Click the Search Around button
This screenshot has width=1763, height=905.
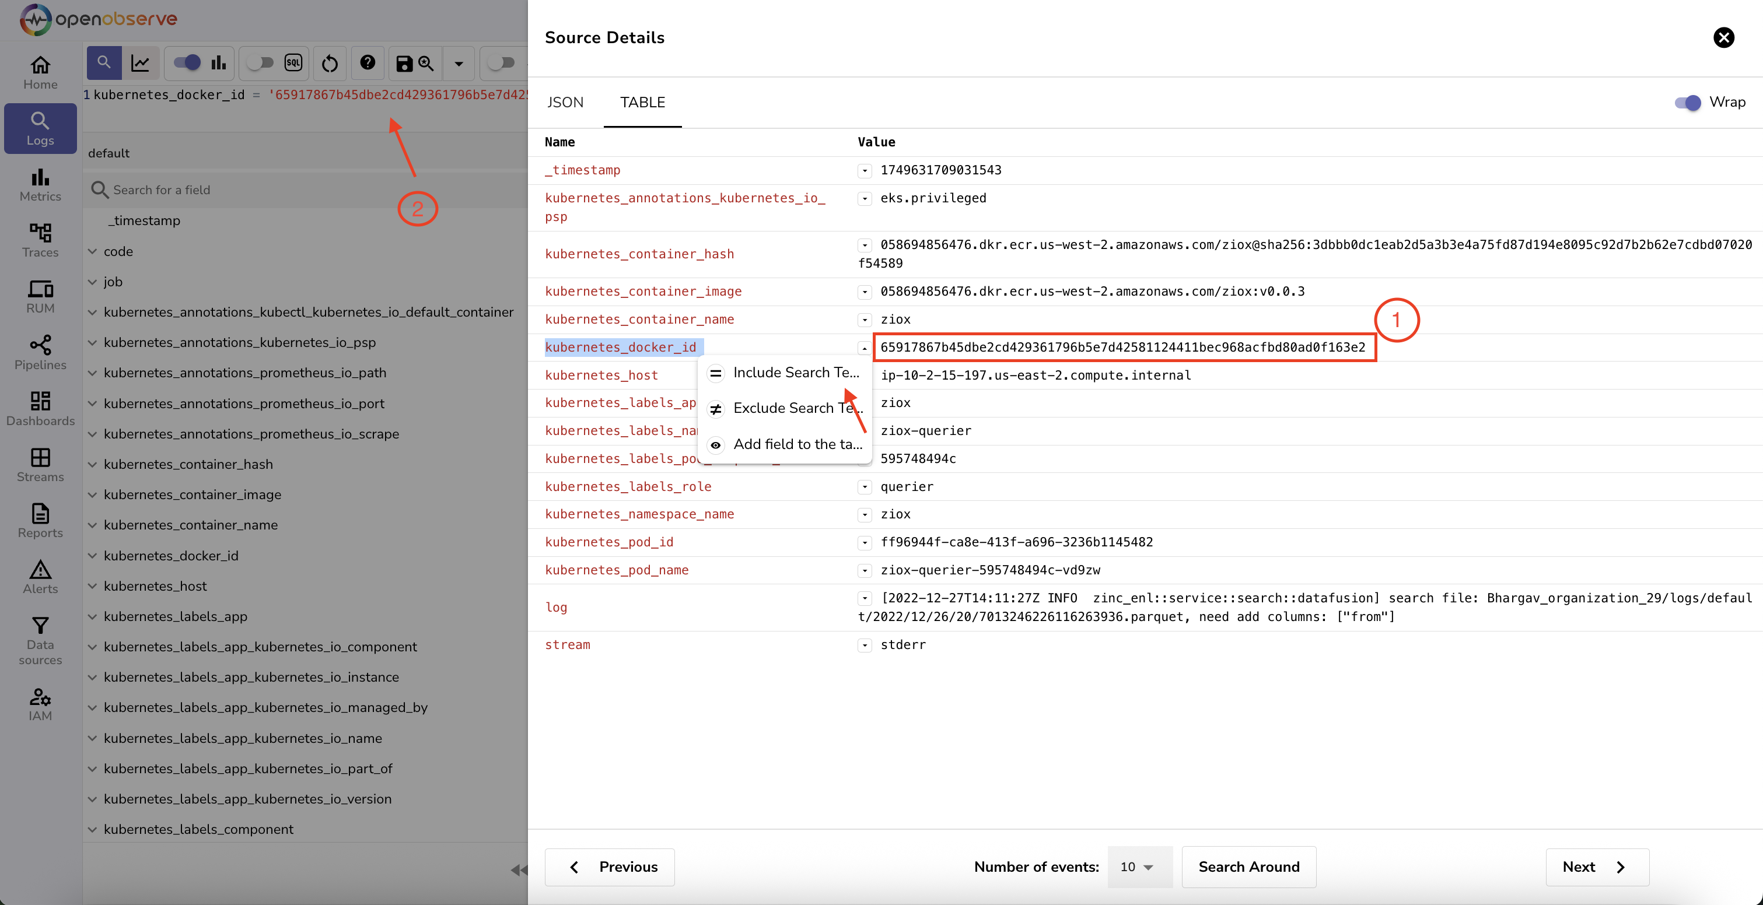pos(1248,867)
